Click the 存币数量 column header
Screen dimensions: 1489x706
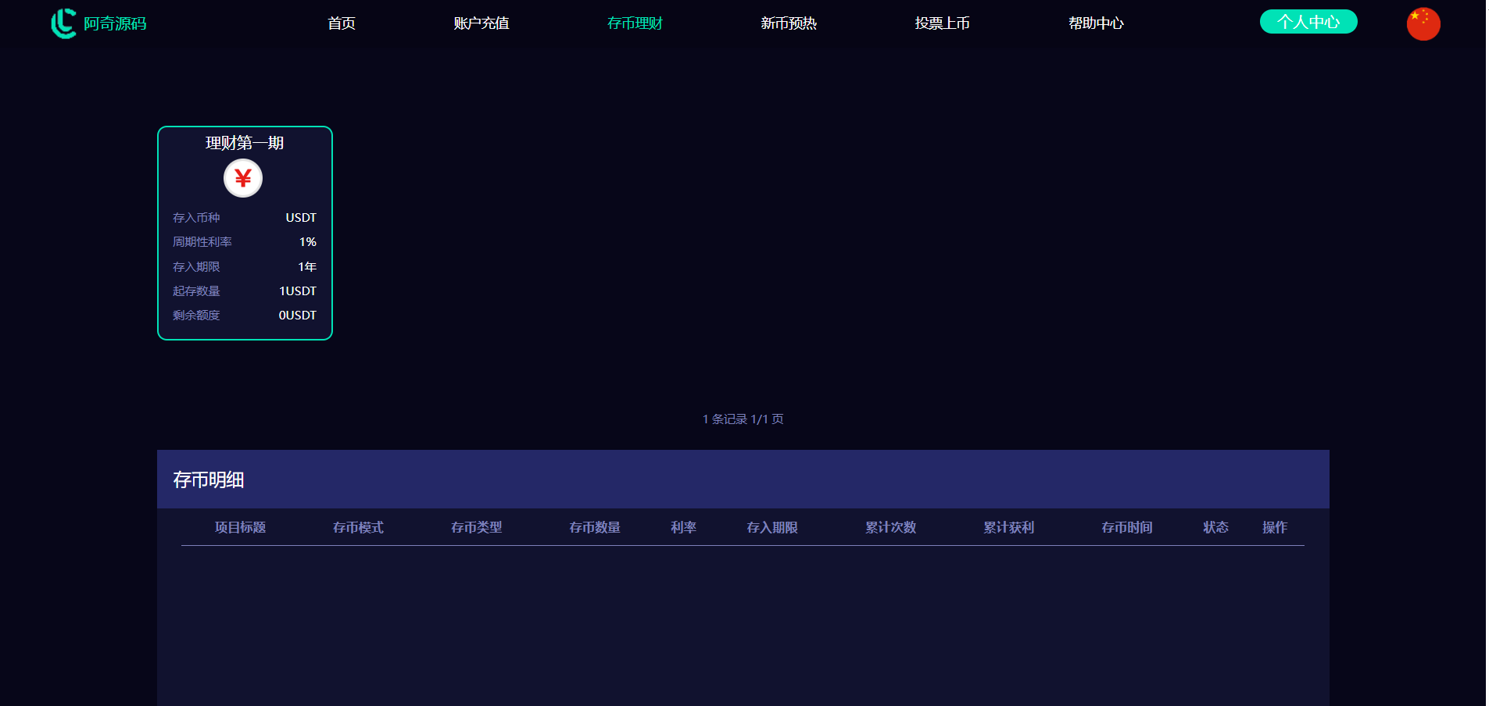tap(595, 528)
